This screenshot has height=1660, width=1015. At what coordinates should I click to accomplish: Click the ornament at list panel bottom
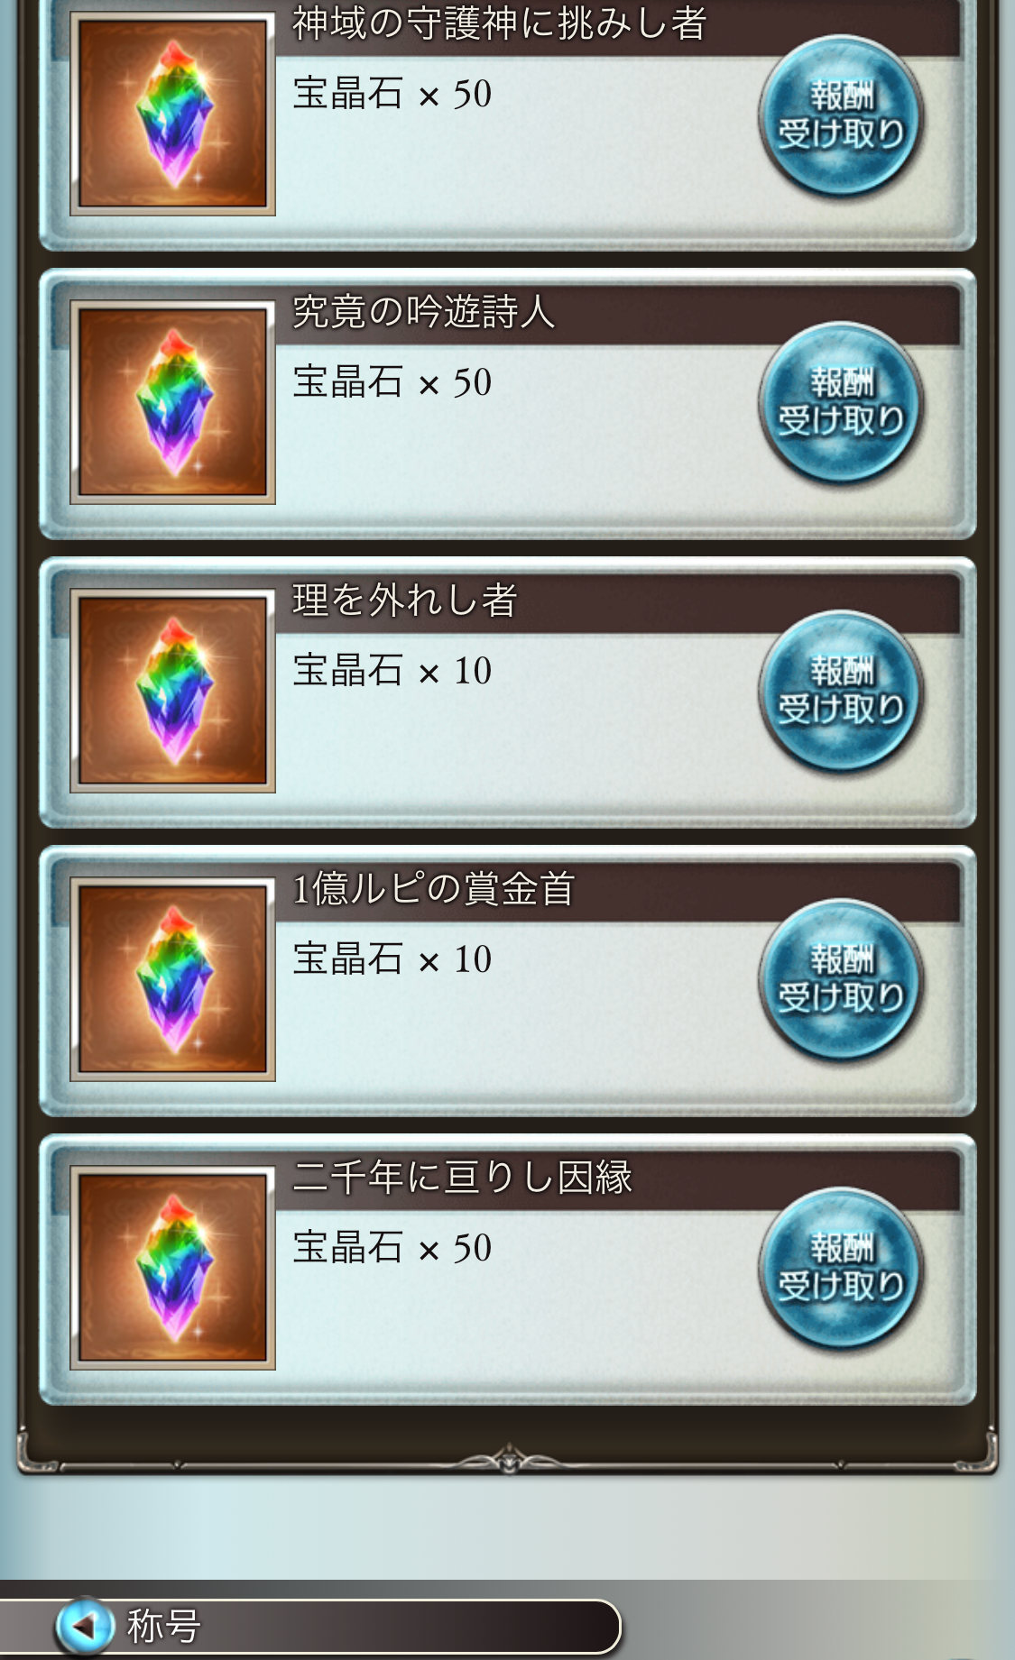(x=507, y=1458)
